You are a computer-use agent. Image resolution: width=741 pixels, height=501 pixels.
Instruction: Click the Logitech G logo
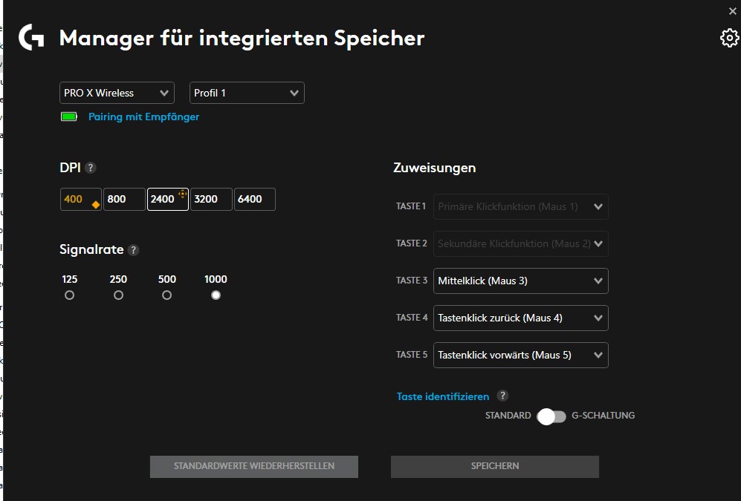(x=30, y=37)
